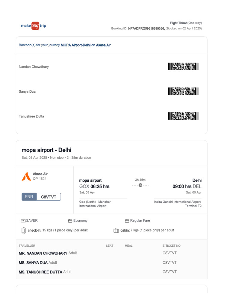
Task: Click the MOPA Airport-Delhi journey link
Action: pos(75,45)
